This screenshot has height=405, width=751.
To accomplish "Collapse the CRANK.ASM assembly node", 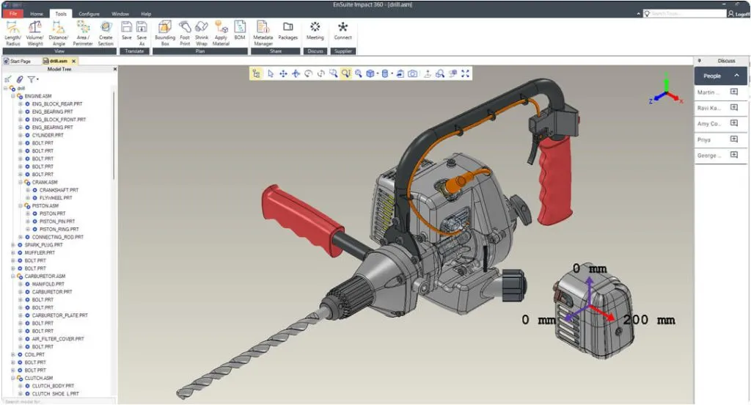I will tap(21, 182).
